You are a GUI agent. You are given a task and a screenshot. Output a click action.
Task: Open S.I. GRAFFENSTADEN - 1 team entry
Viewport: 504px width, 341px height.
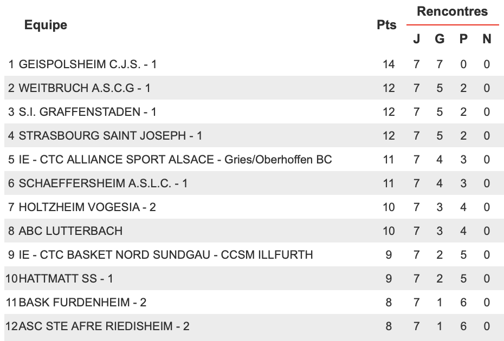pyautogui.click(x=87, y=112)
